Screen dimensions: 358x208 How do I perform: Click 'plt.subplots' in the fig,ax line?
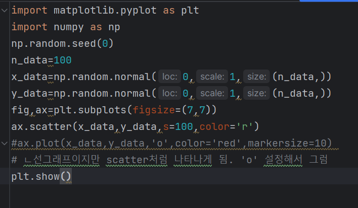pos(89,110)
